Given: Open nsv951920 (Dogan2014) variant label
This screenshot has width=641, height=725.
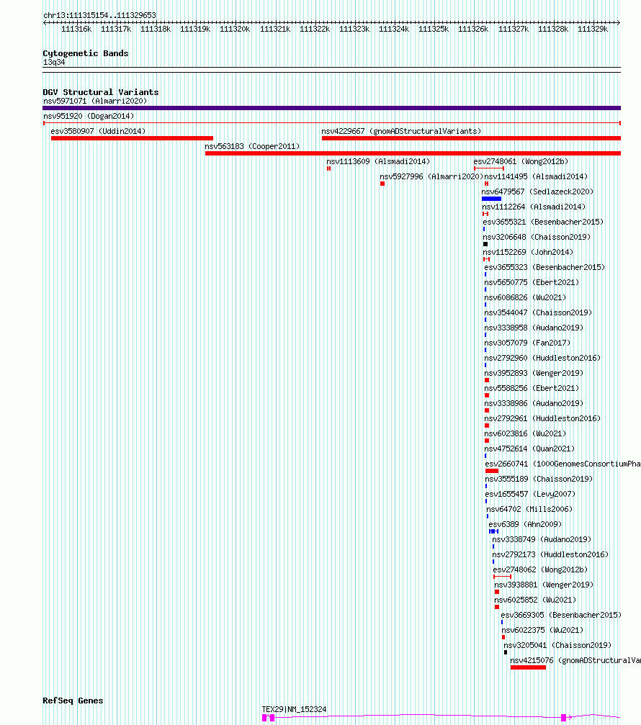Looking at the screenshot, I should 89,116.
